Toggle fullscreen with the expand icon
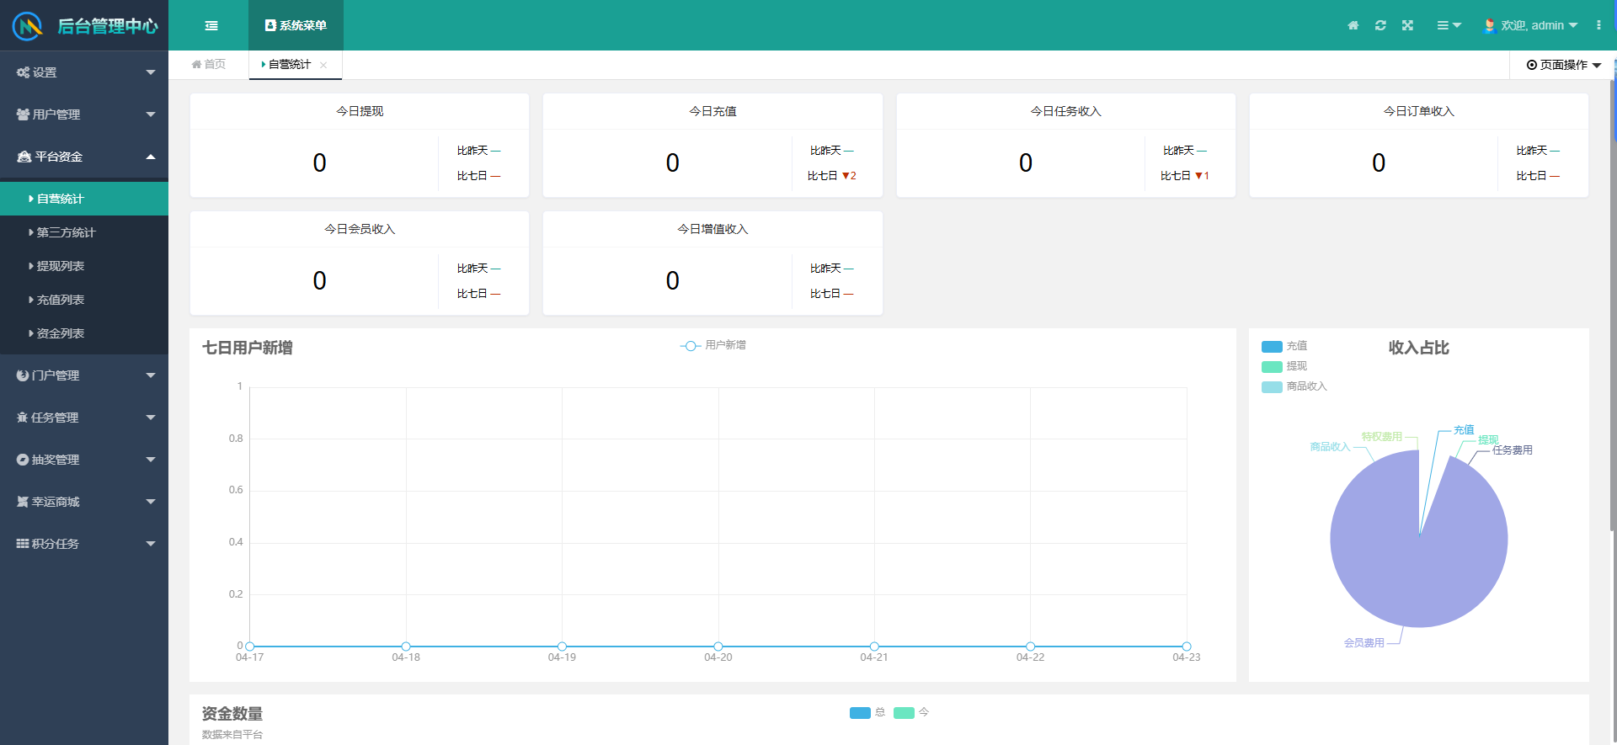This screenshot has height=745, width=1617. click(1407, 25)
